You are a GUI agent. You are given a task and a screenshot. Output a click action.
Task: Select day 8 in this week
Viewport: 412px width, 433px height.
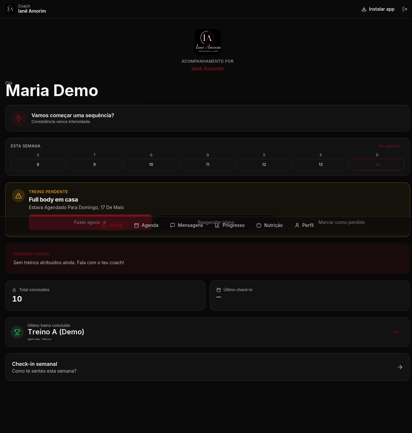(38, 165)
